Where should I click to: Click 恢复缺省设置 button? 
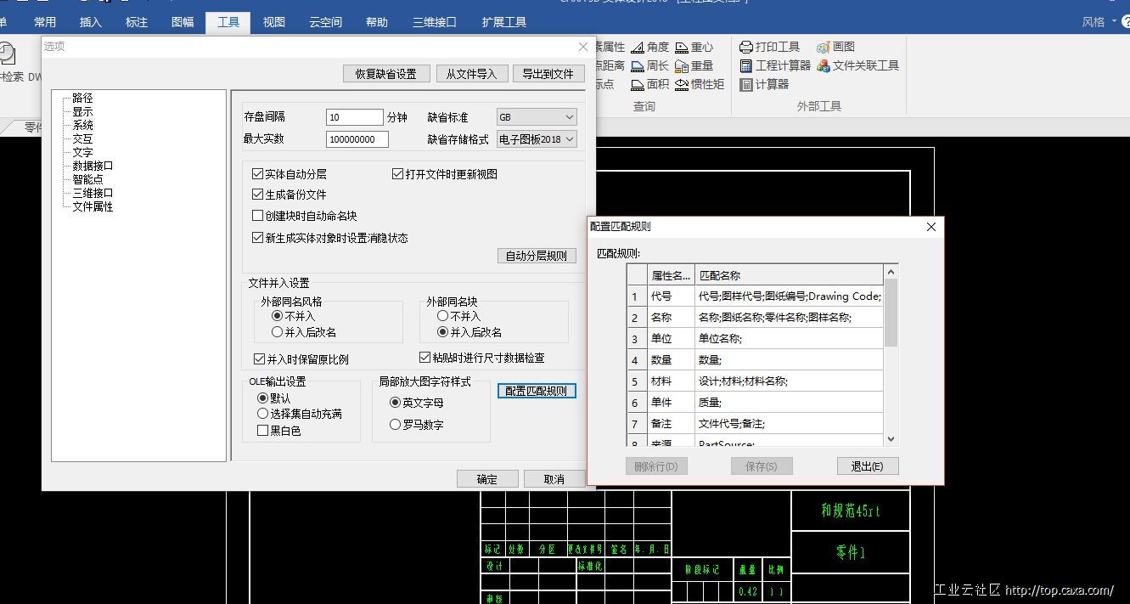tap(386, 74)
